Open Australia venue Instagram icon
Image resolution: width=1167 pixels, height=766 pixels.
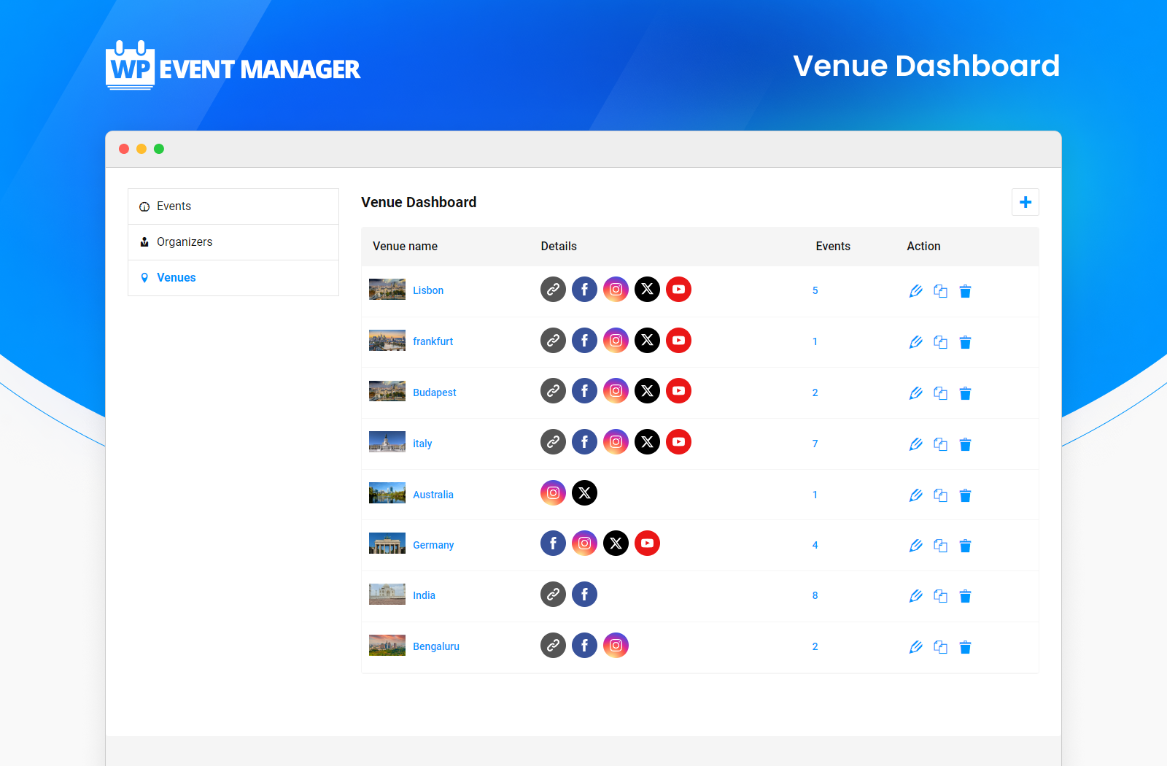pyautogui.click(x=553, y=493)
